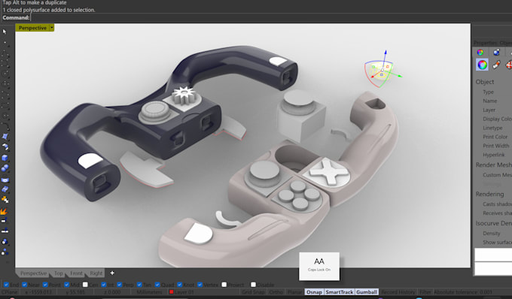Open the Millimeters units menu in status bar
The image size is (512, 299).
(x=149, y=292)
